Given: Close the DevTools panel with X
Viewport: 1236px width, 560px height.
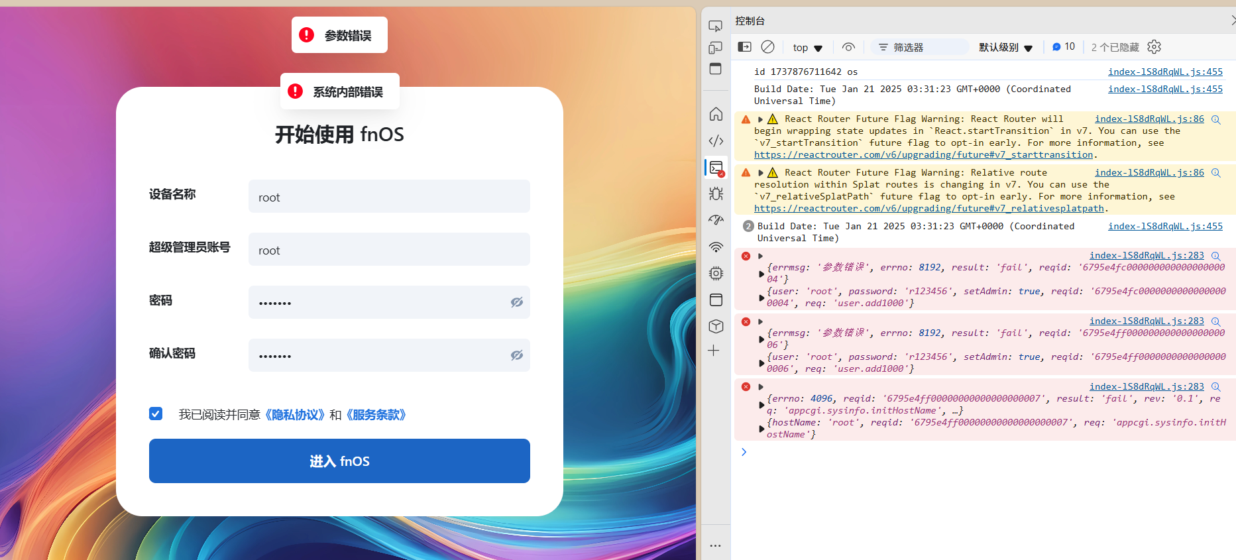Looking at the screenshot, I should pyautogui.click(x=1233, y=21).
